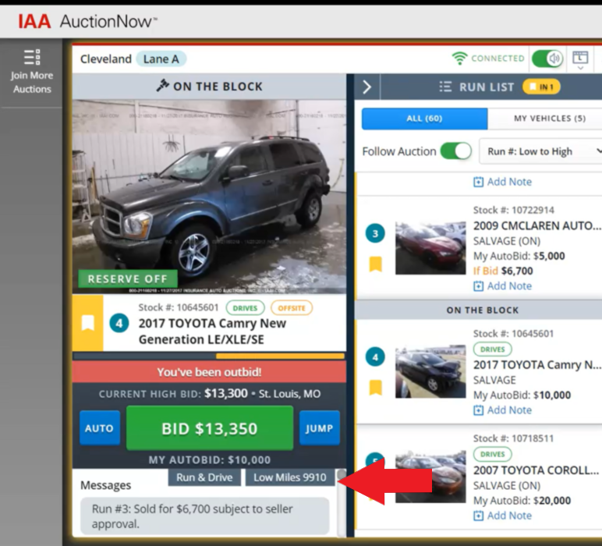Viewport: 602px width, 546px height.
Task: Click the AUTO bid button
Action: (100, 428)
